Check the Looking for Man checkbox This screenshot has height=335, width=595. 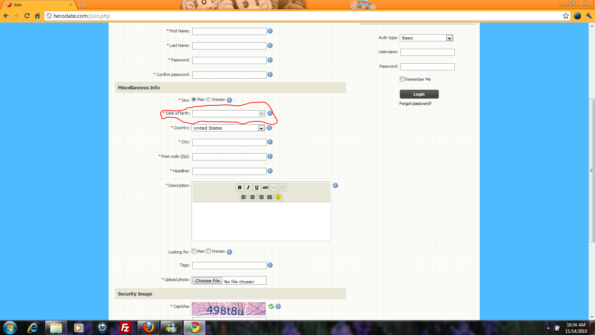194,251
